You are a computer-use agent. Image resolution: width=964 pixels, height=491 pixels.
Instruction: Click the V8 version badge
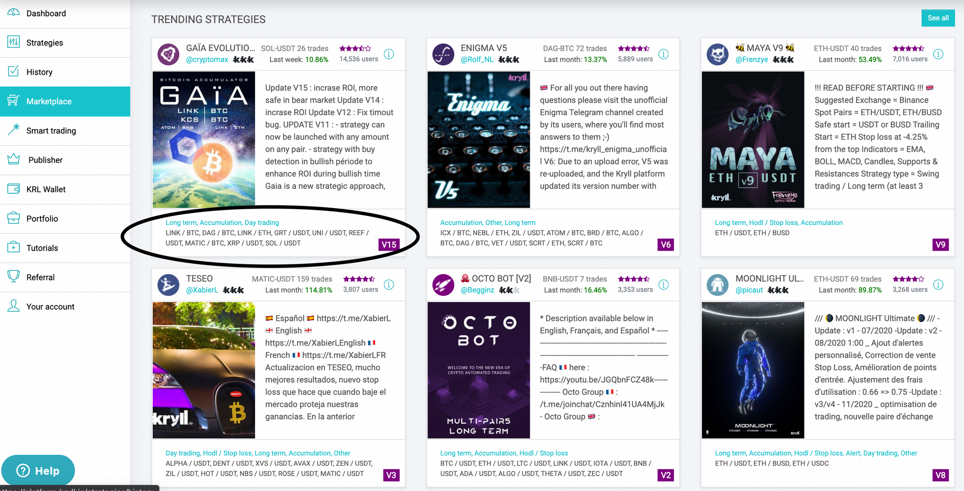pyautogui.click(x=940, y=475)
